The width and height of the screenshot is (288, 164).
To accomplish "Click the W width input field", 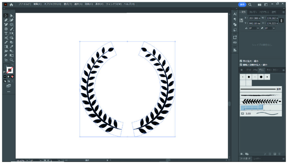I will click(x=272, y=18).
